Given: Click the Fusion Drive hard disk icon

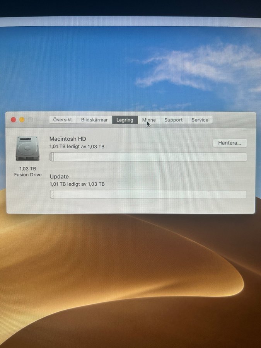Looking at the screenshot, I should click(27, 148).
